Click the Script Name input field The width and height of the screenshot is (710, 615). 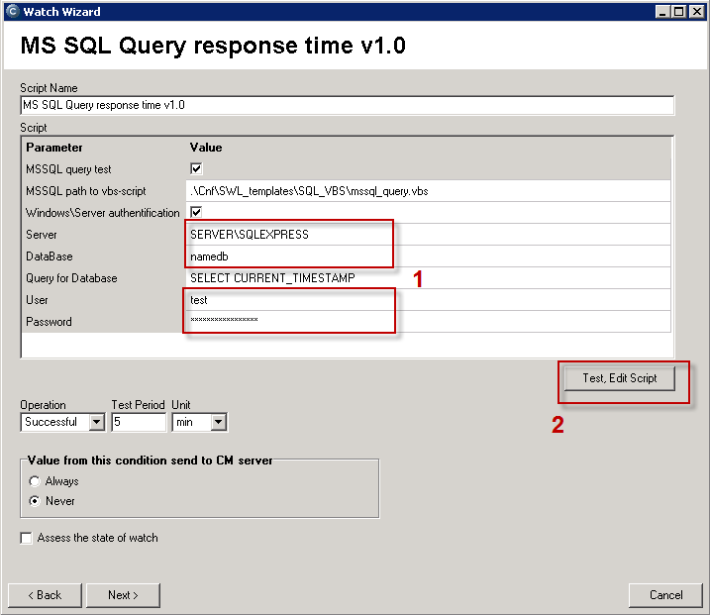(348, 105)
